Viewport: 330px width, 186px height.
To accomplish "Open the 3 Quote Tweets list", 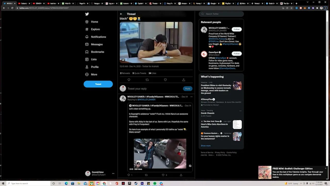I will tap(139, 73).
